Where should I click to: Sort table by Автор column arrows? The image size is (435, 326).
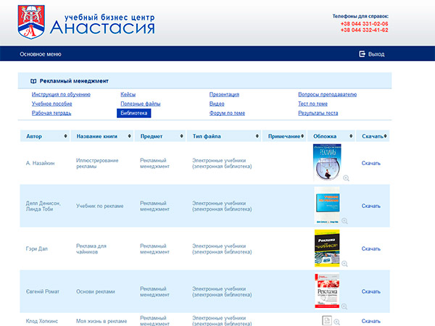pos(66,136)
